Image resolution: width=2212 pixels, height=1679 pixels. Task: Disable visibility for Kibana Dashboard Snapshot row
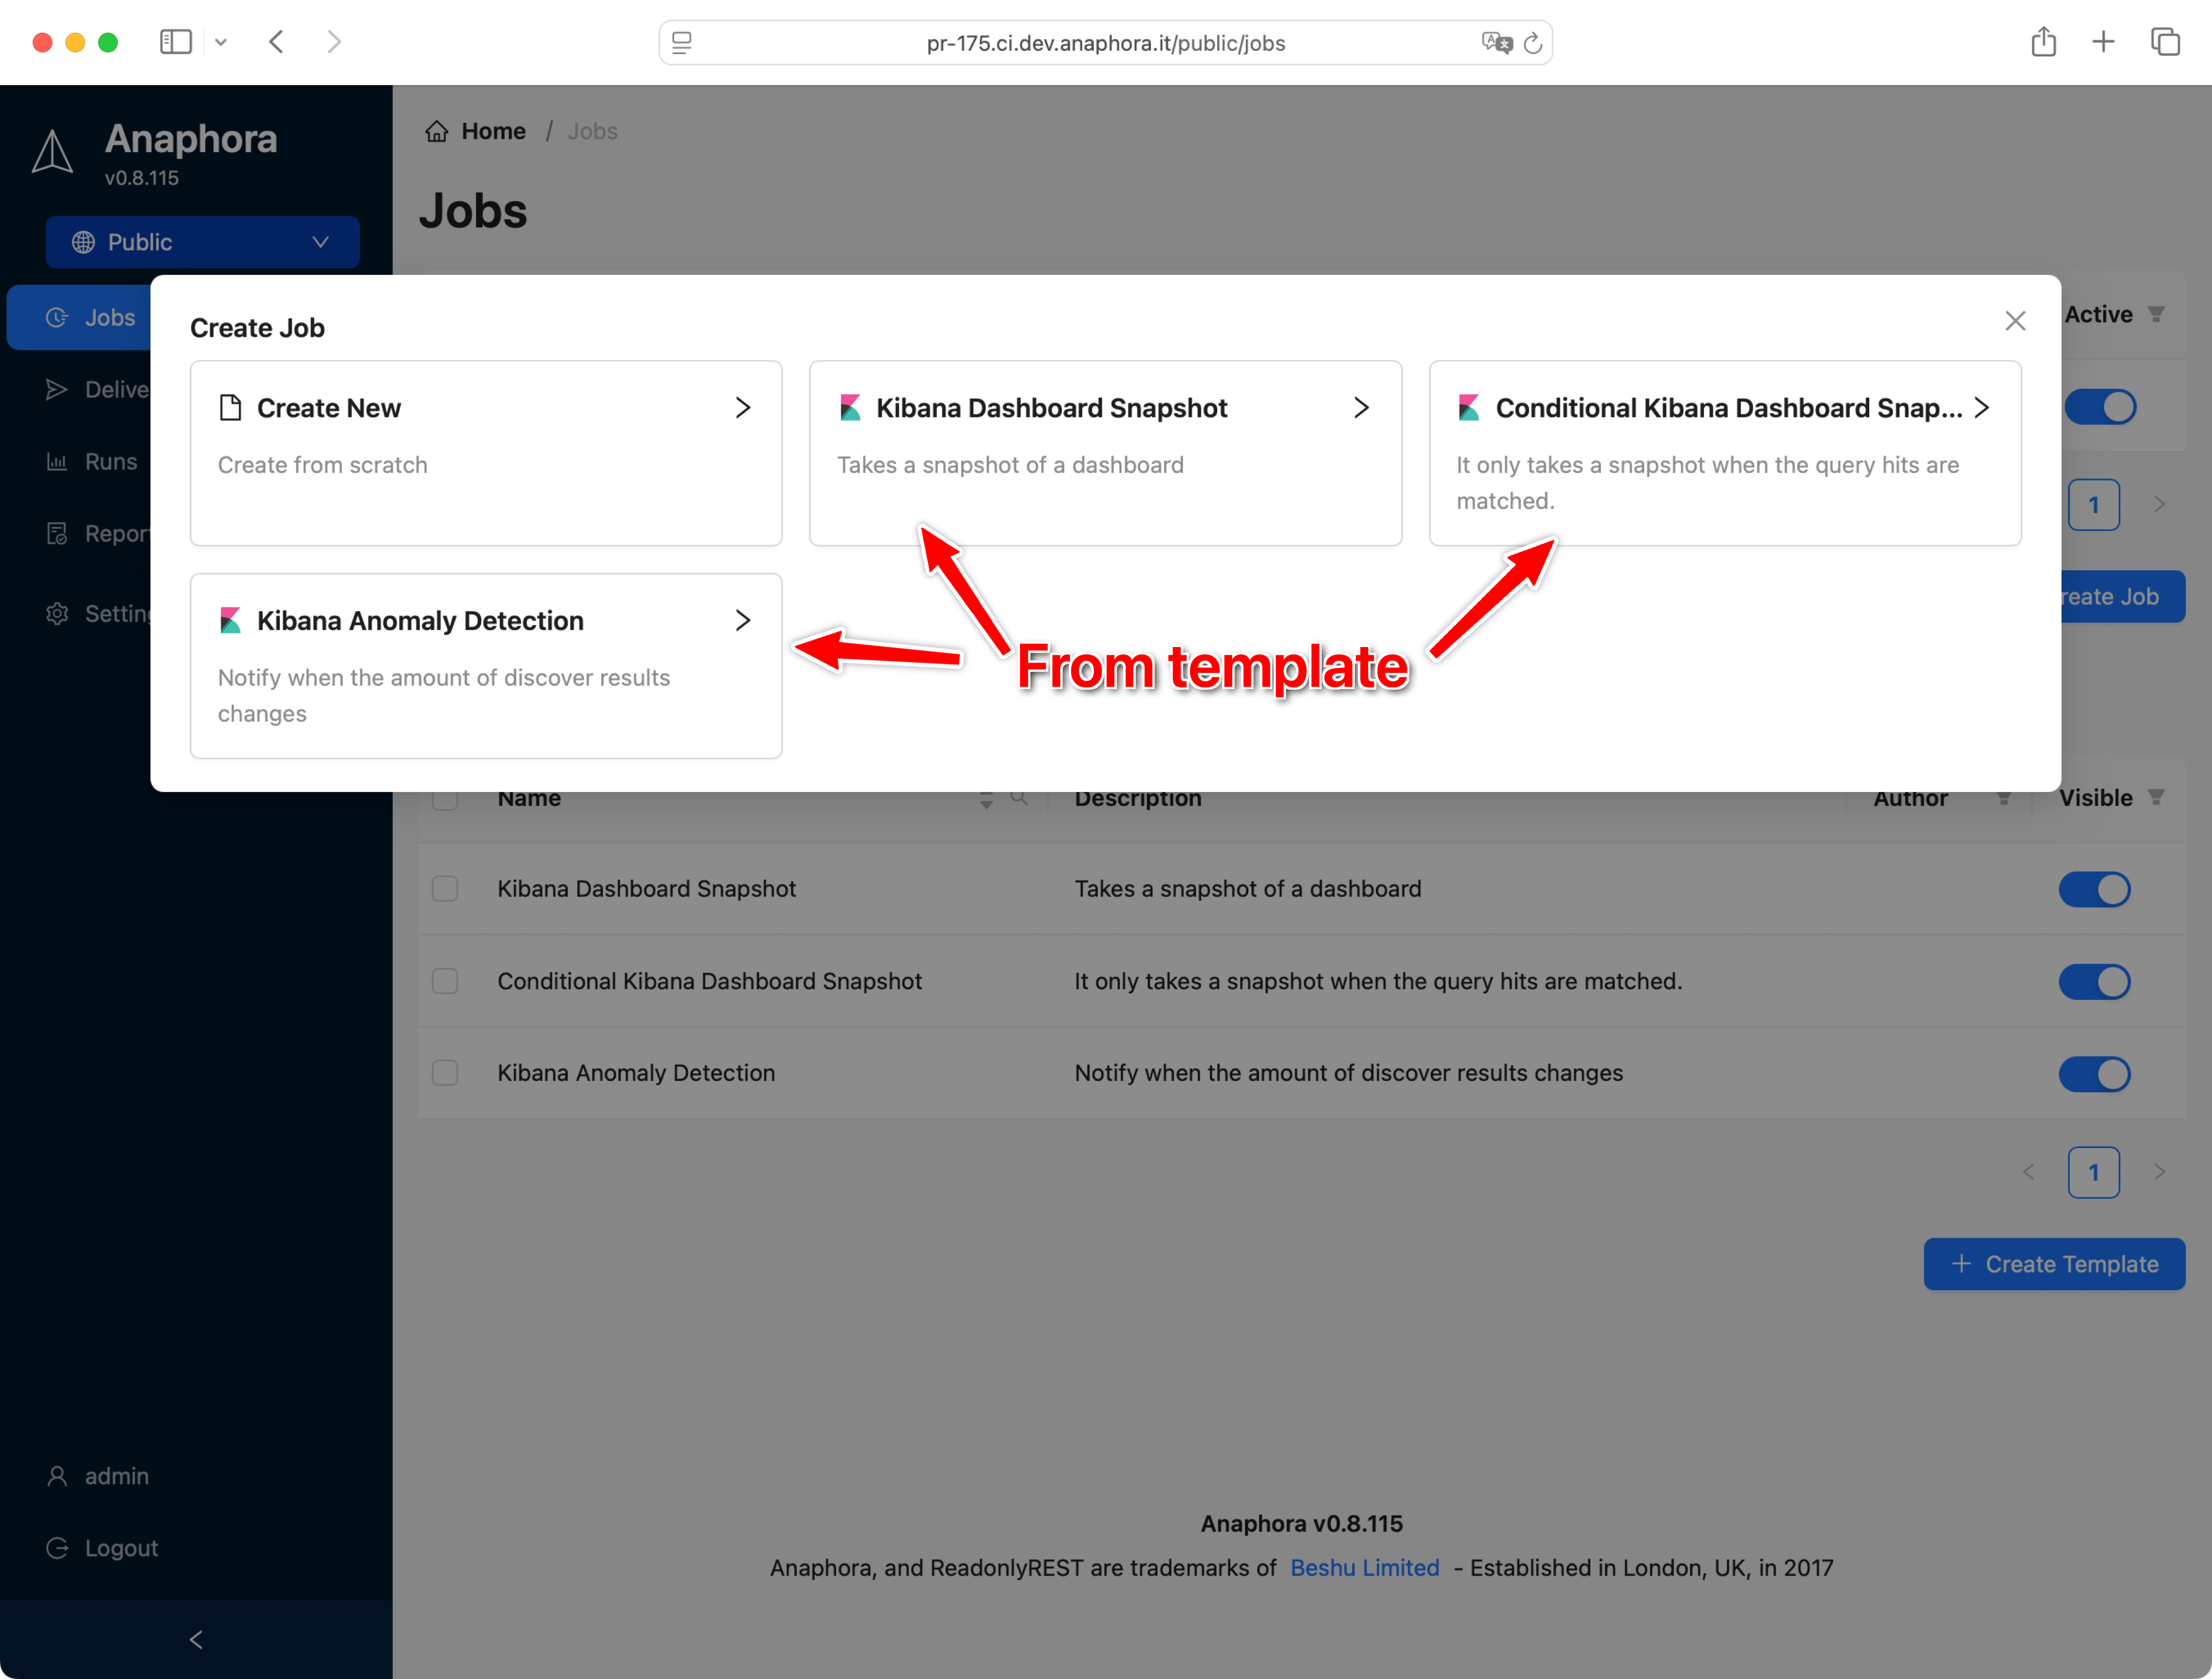tap(2095, 889)
